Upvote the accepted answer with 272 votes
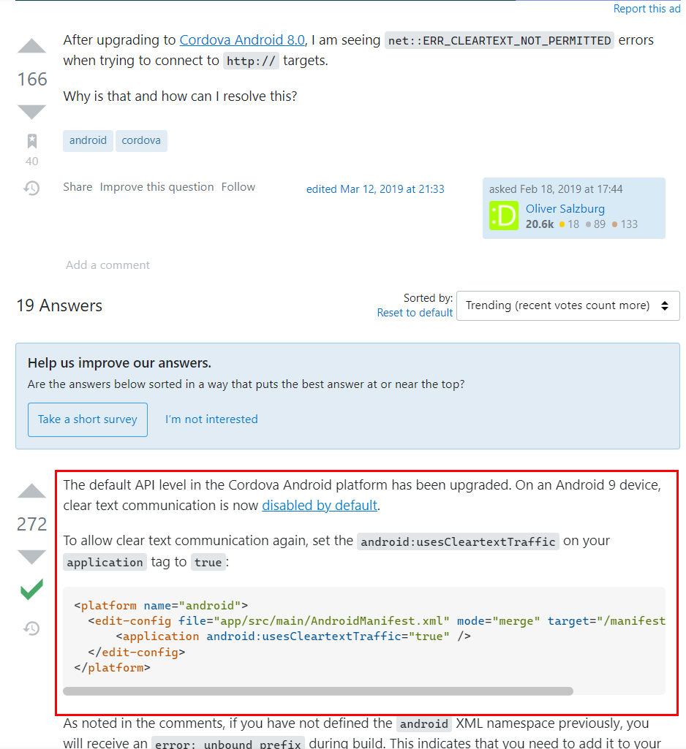Screen dimensions: 686x749 pos(31,491)
